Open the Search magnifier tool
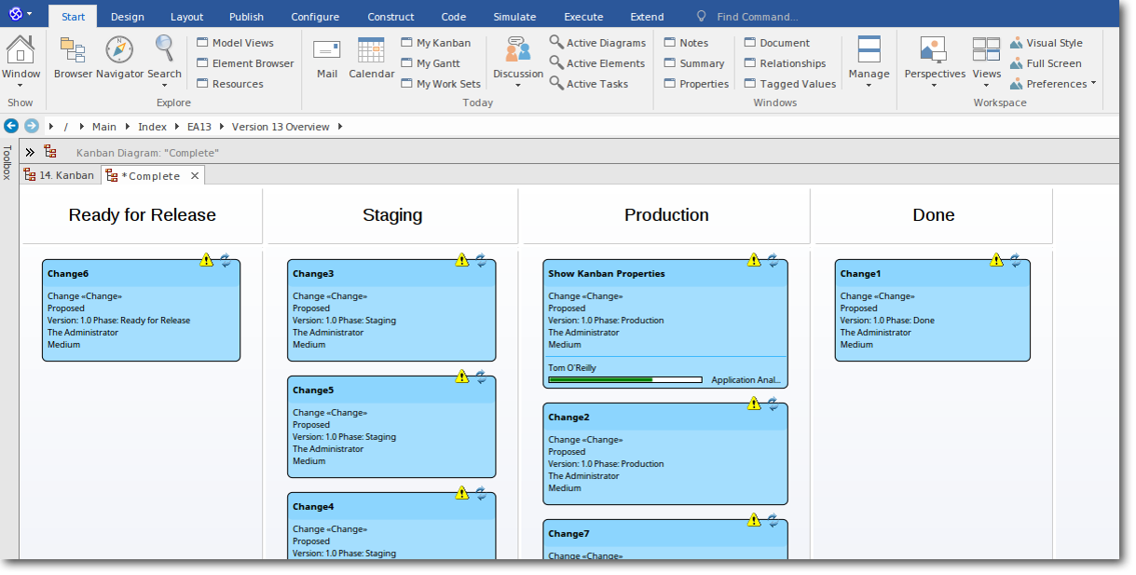 [x=164, y=57]
